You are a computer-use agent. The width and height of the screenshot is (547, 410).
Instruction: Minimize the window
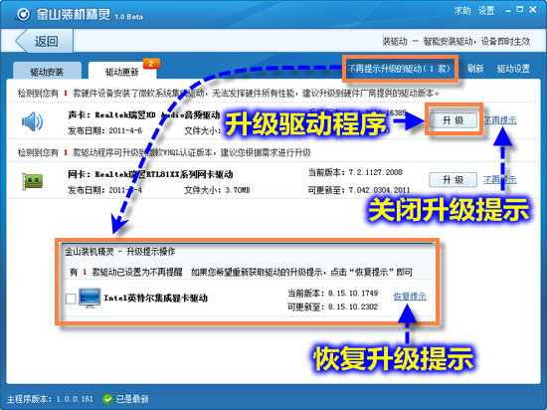[x=508, y=11]
